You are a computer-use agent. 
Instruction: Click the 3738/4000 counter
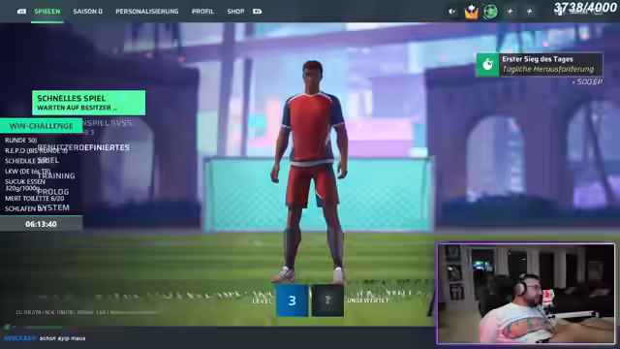click(x=585, y=7)
